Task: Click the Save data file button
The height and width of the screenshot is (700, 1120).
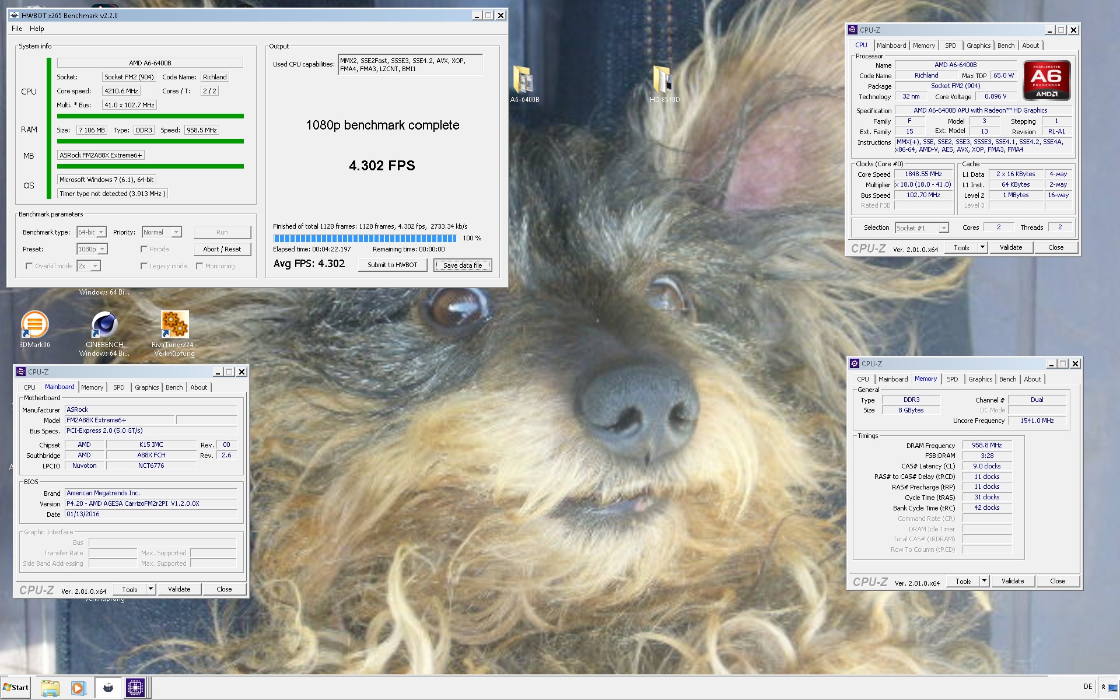Action: click(463, 265)
